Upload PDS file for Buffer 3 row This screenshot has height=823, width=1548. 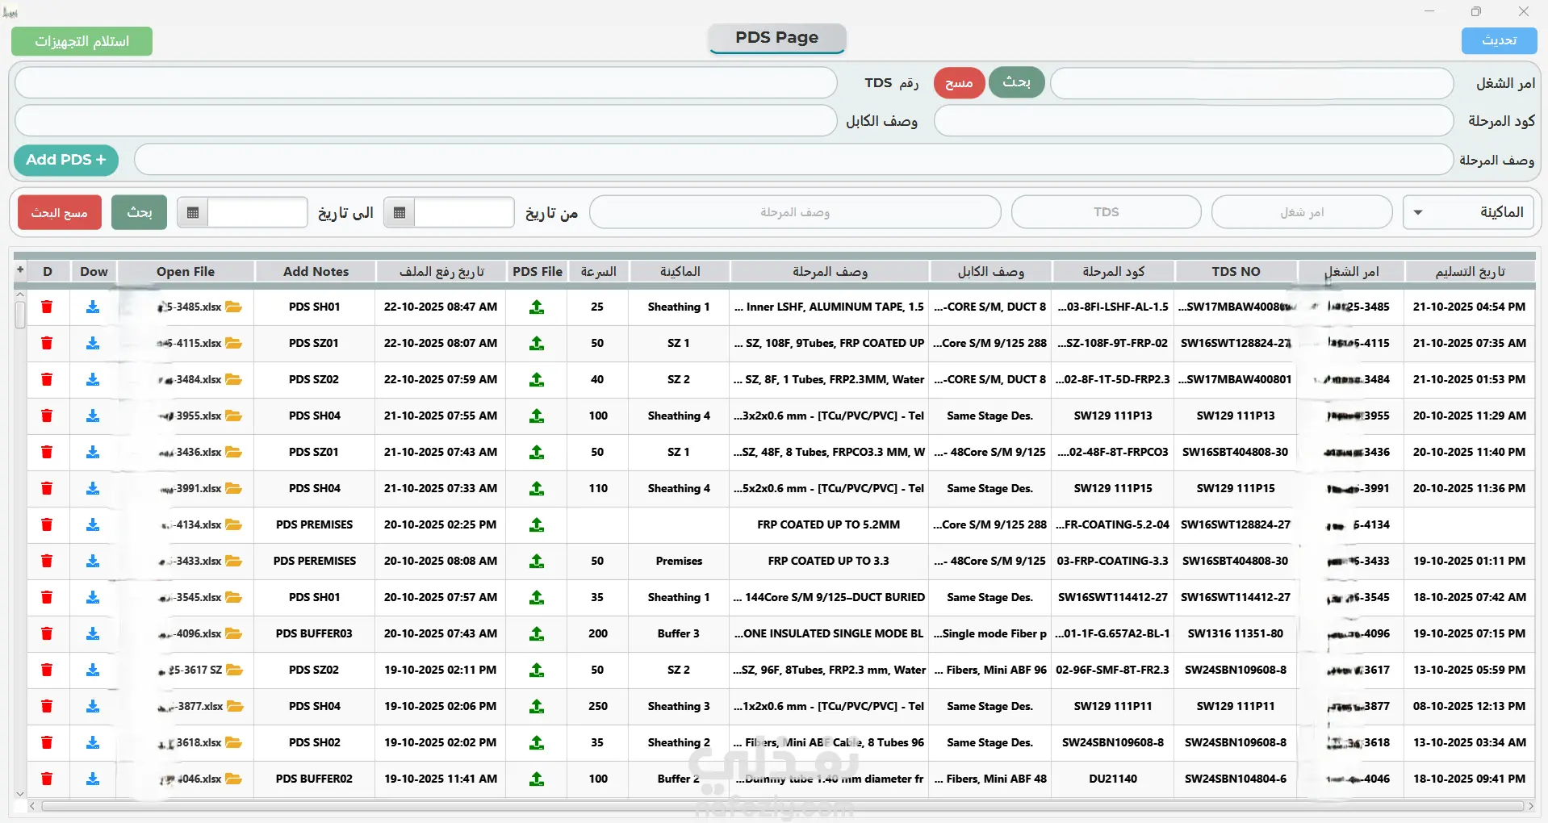[x=537, y=633]
